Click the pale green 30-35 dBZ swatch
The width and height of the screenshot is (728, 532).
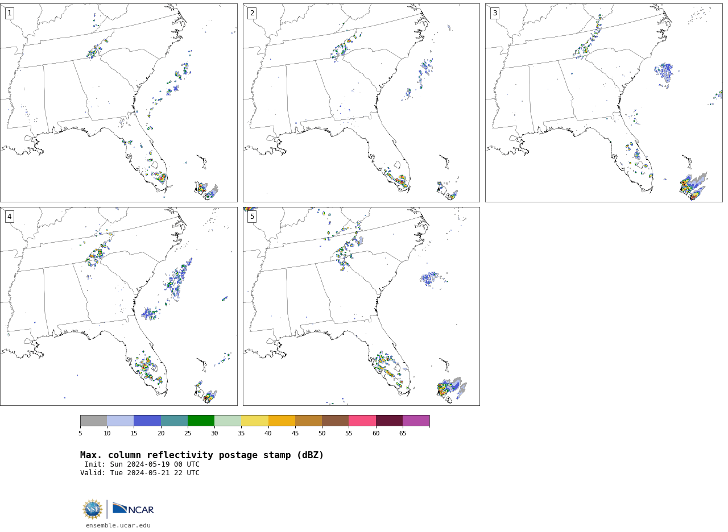click(227, 421)
